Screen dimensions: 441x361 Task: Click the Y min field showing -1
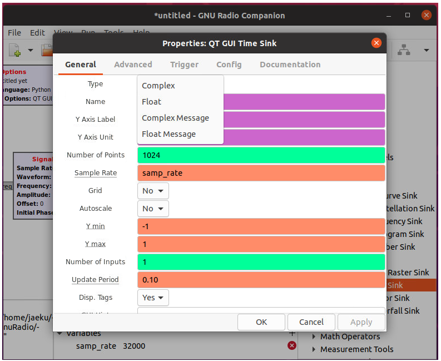tap(261, 226)
